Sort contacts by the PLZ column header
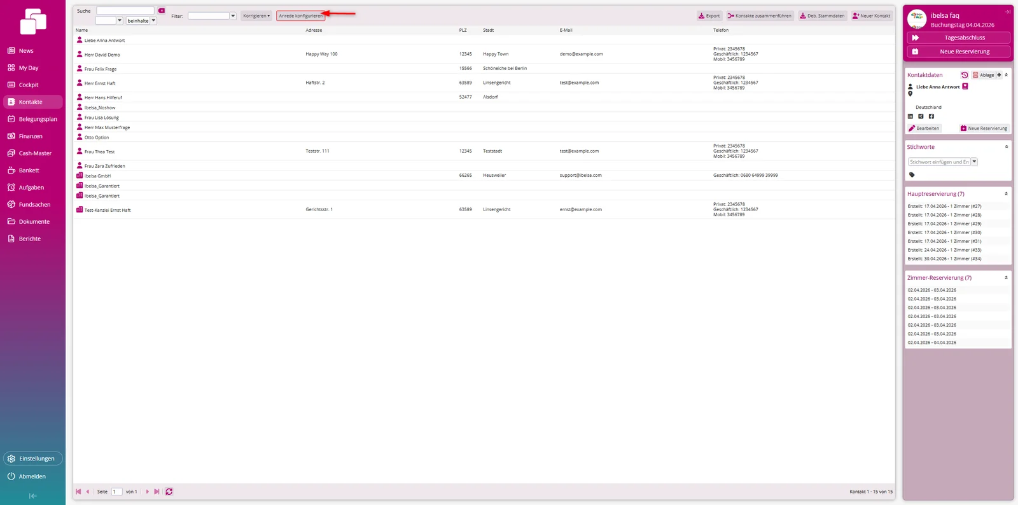The width and height of the screenshot is (1018, 505). pyautogui.click(x=463, y=30)
